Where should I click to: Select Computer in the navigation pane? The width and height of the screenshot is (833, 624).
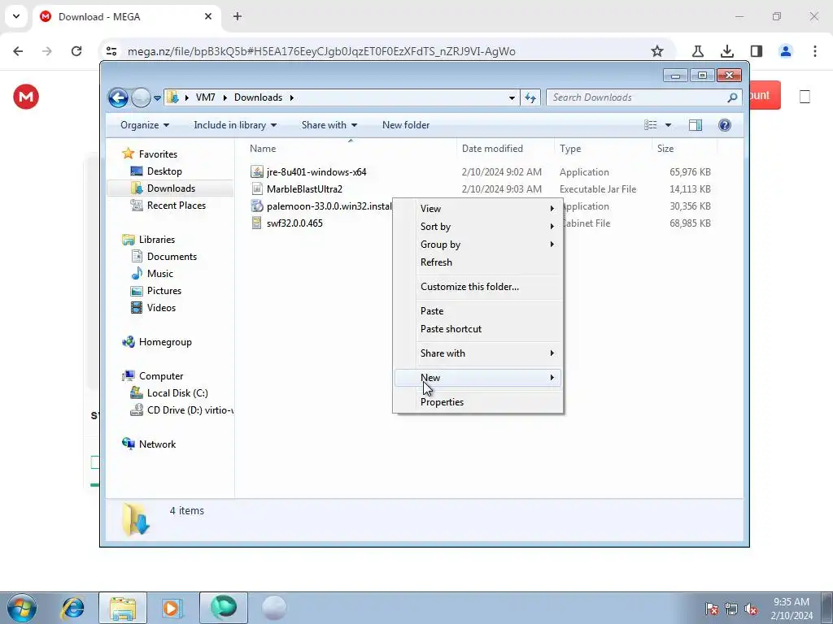click(x=161, y=376)
